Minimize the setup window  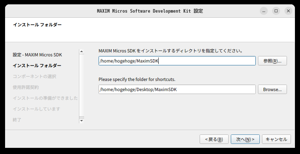coord(264,11)
